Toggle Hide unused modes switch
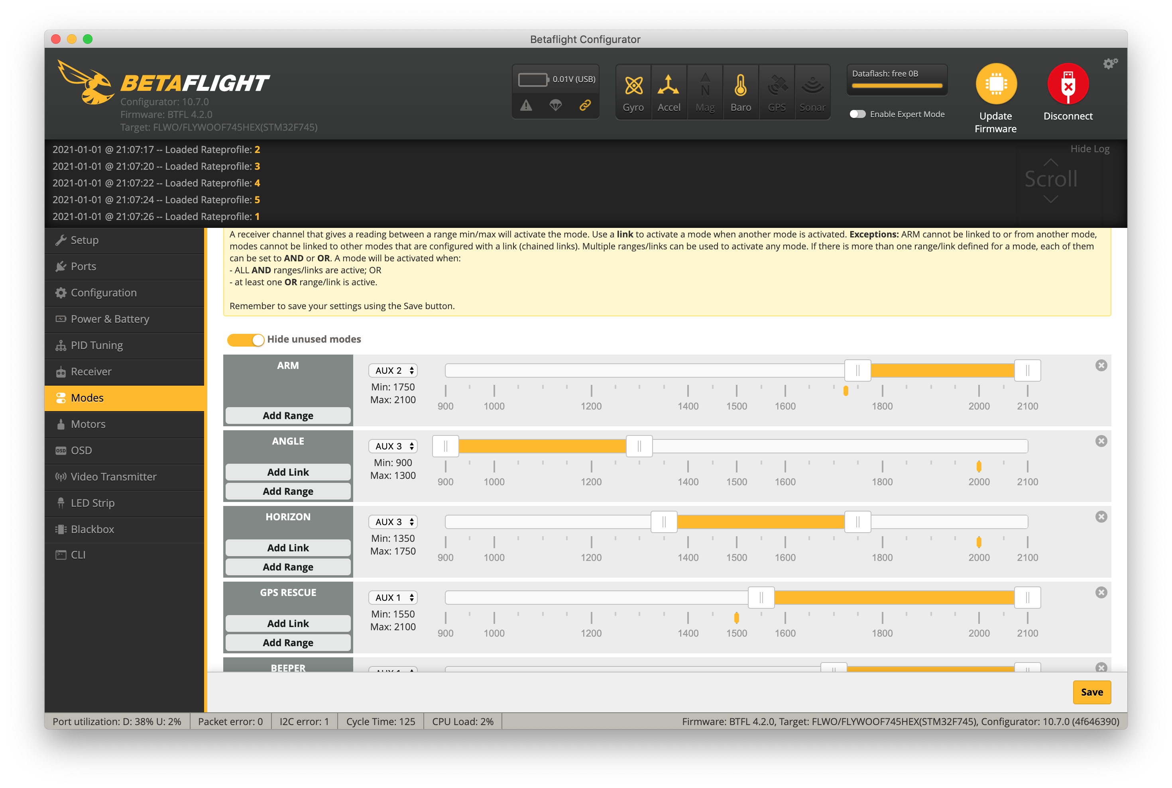Viewport: 1172px width, 788px height. pyautogui.click(x=245, y=340)
